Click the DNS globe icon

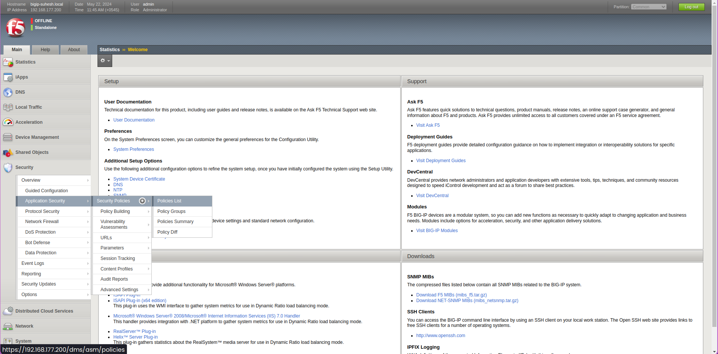click(x=8, y=92)
